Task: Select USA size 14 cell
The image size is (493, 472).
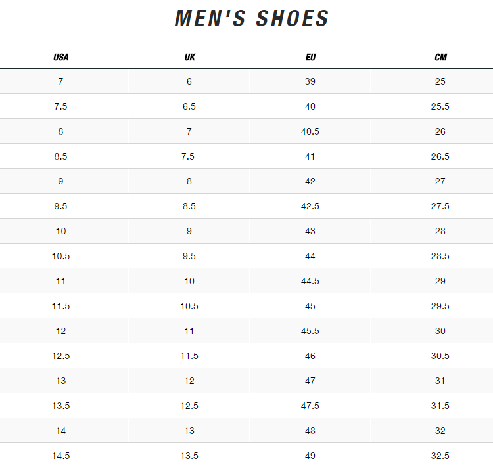Action: point(60,431)
